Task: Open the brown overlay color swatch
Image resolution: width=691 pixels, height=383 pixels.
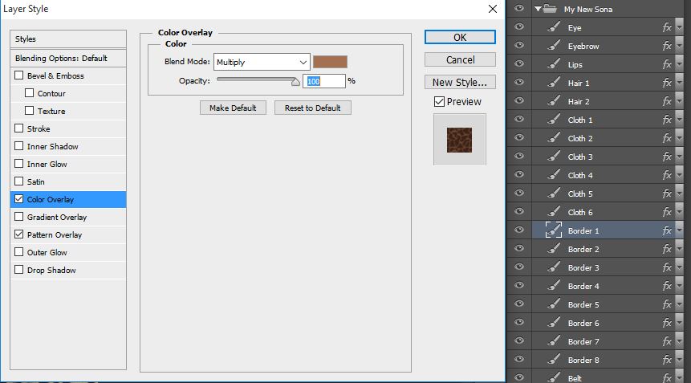Action: click(x=330, y=62)
